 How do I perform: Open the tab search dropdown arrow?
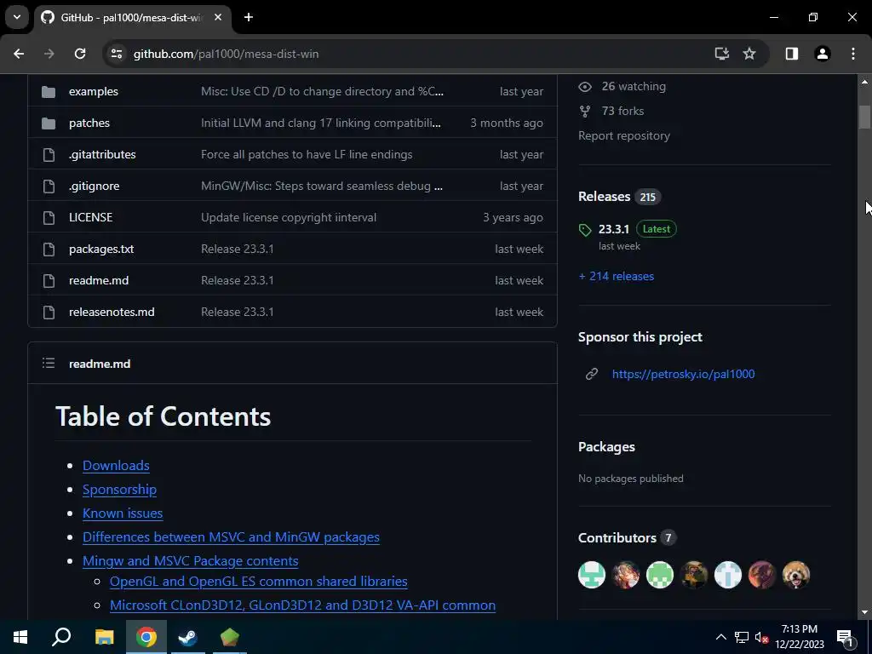point(17,17)
